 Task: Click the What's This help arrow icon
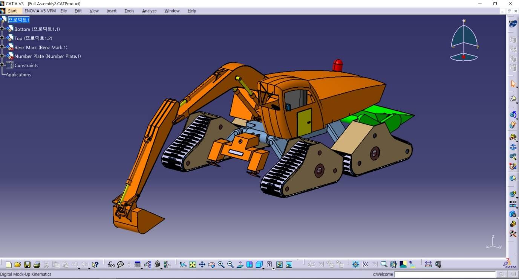click(95, 264)
